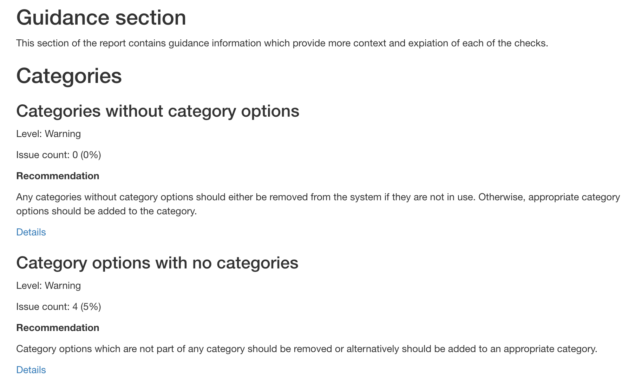The image size is (635, 383).
Task: Click the Recommendation label above 'Category options which' paragraph
Action: (x=58, y=328)
